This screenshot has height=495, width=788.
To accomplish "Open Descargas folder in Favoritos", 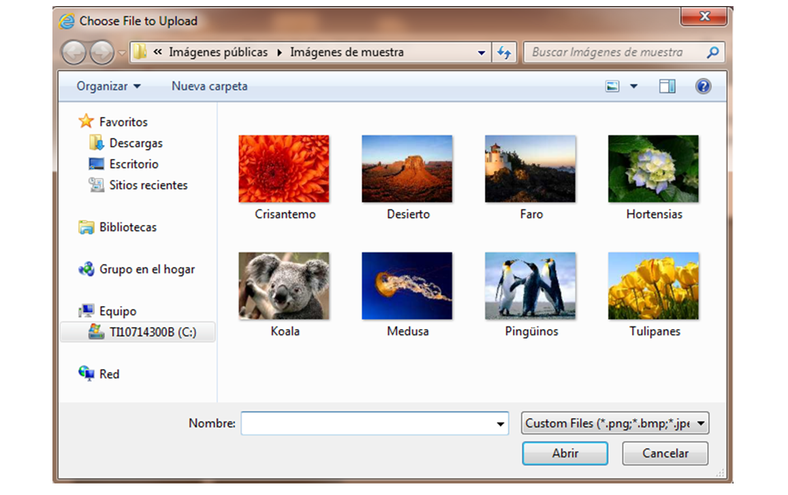I will (x=136, y=143).
